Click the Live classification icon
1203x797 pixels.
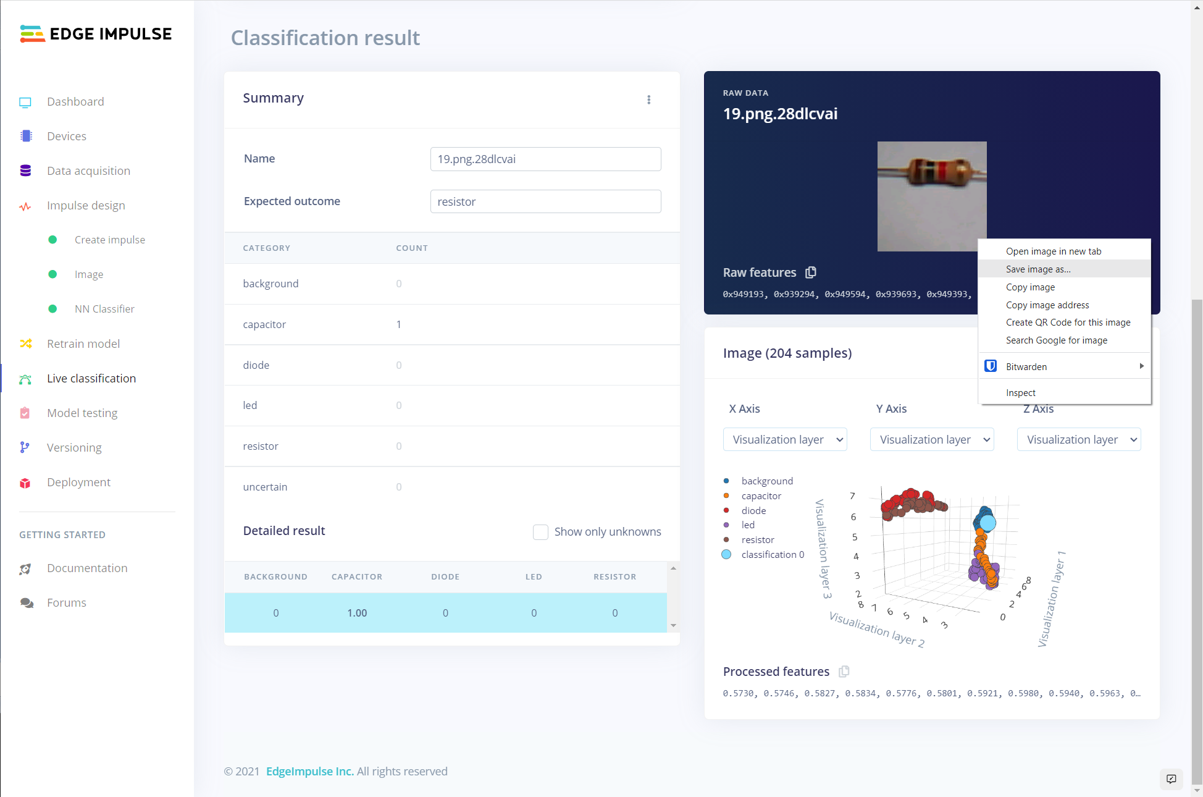(25, 379)
